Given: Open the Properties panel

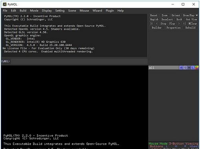Looking at the screenshot, I should (x=174, y=28).
